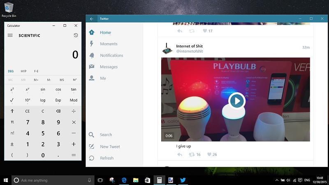Open Task View on the taskbar
This screenshot has height=185, width=329.
click(x=100, y=180)
